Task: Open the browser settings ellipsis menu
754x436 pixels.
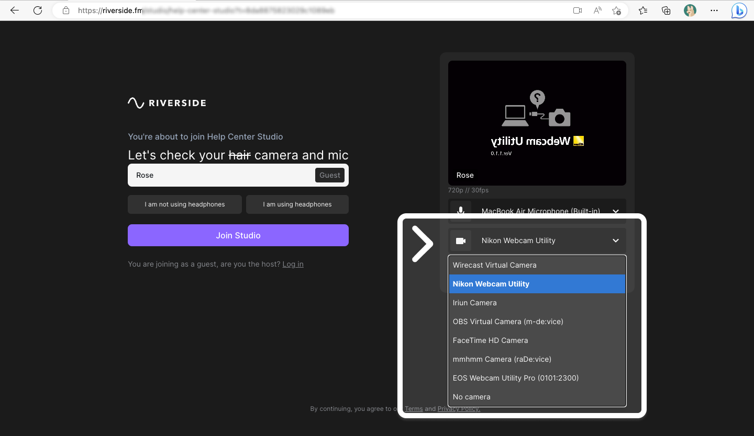Action: click(x=714, y=10)
